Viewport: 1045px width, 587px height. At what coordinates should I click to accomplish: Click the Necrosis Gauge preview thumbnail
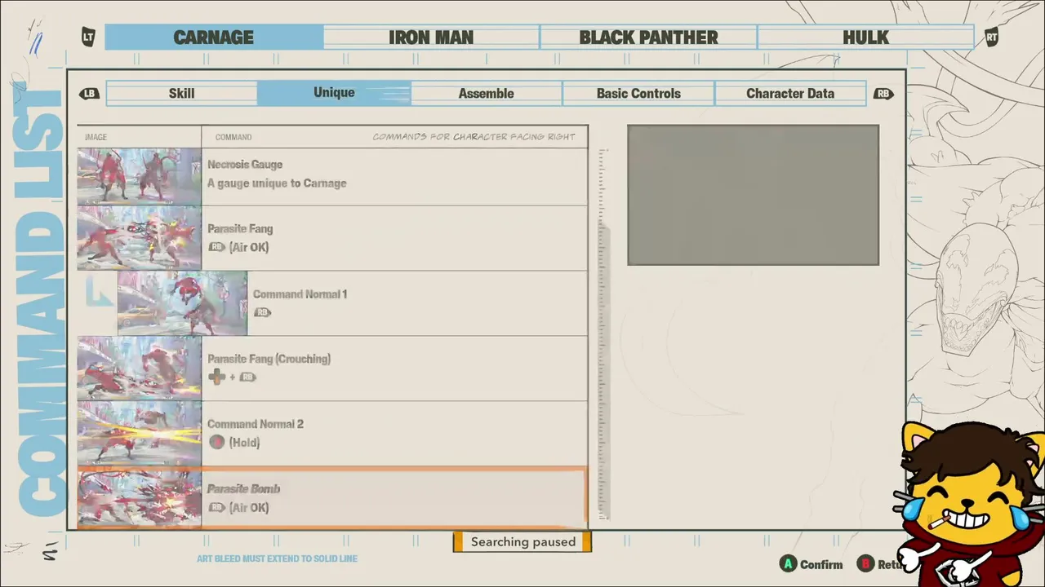click(x=140, y=176)
